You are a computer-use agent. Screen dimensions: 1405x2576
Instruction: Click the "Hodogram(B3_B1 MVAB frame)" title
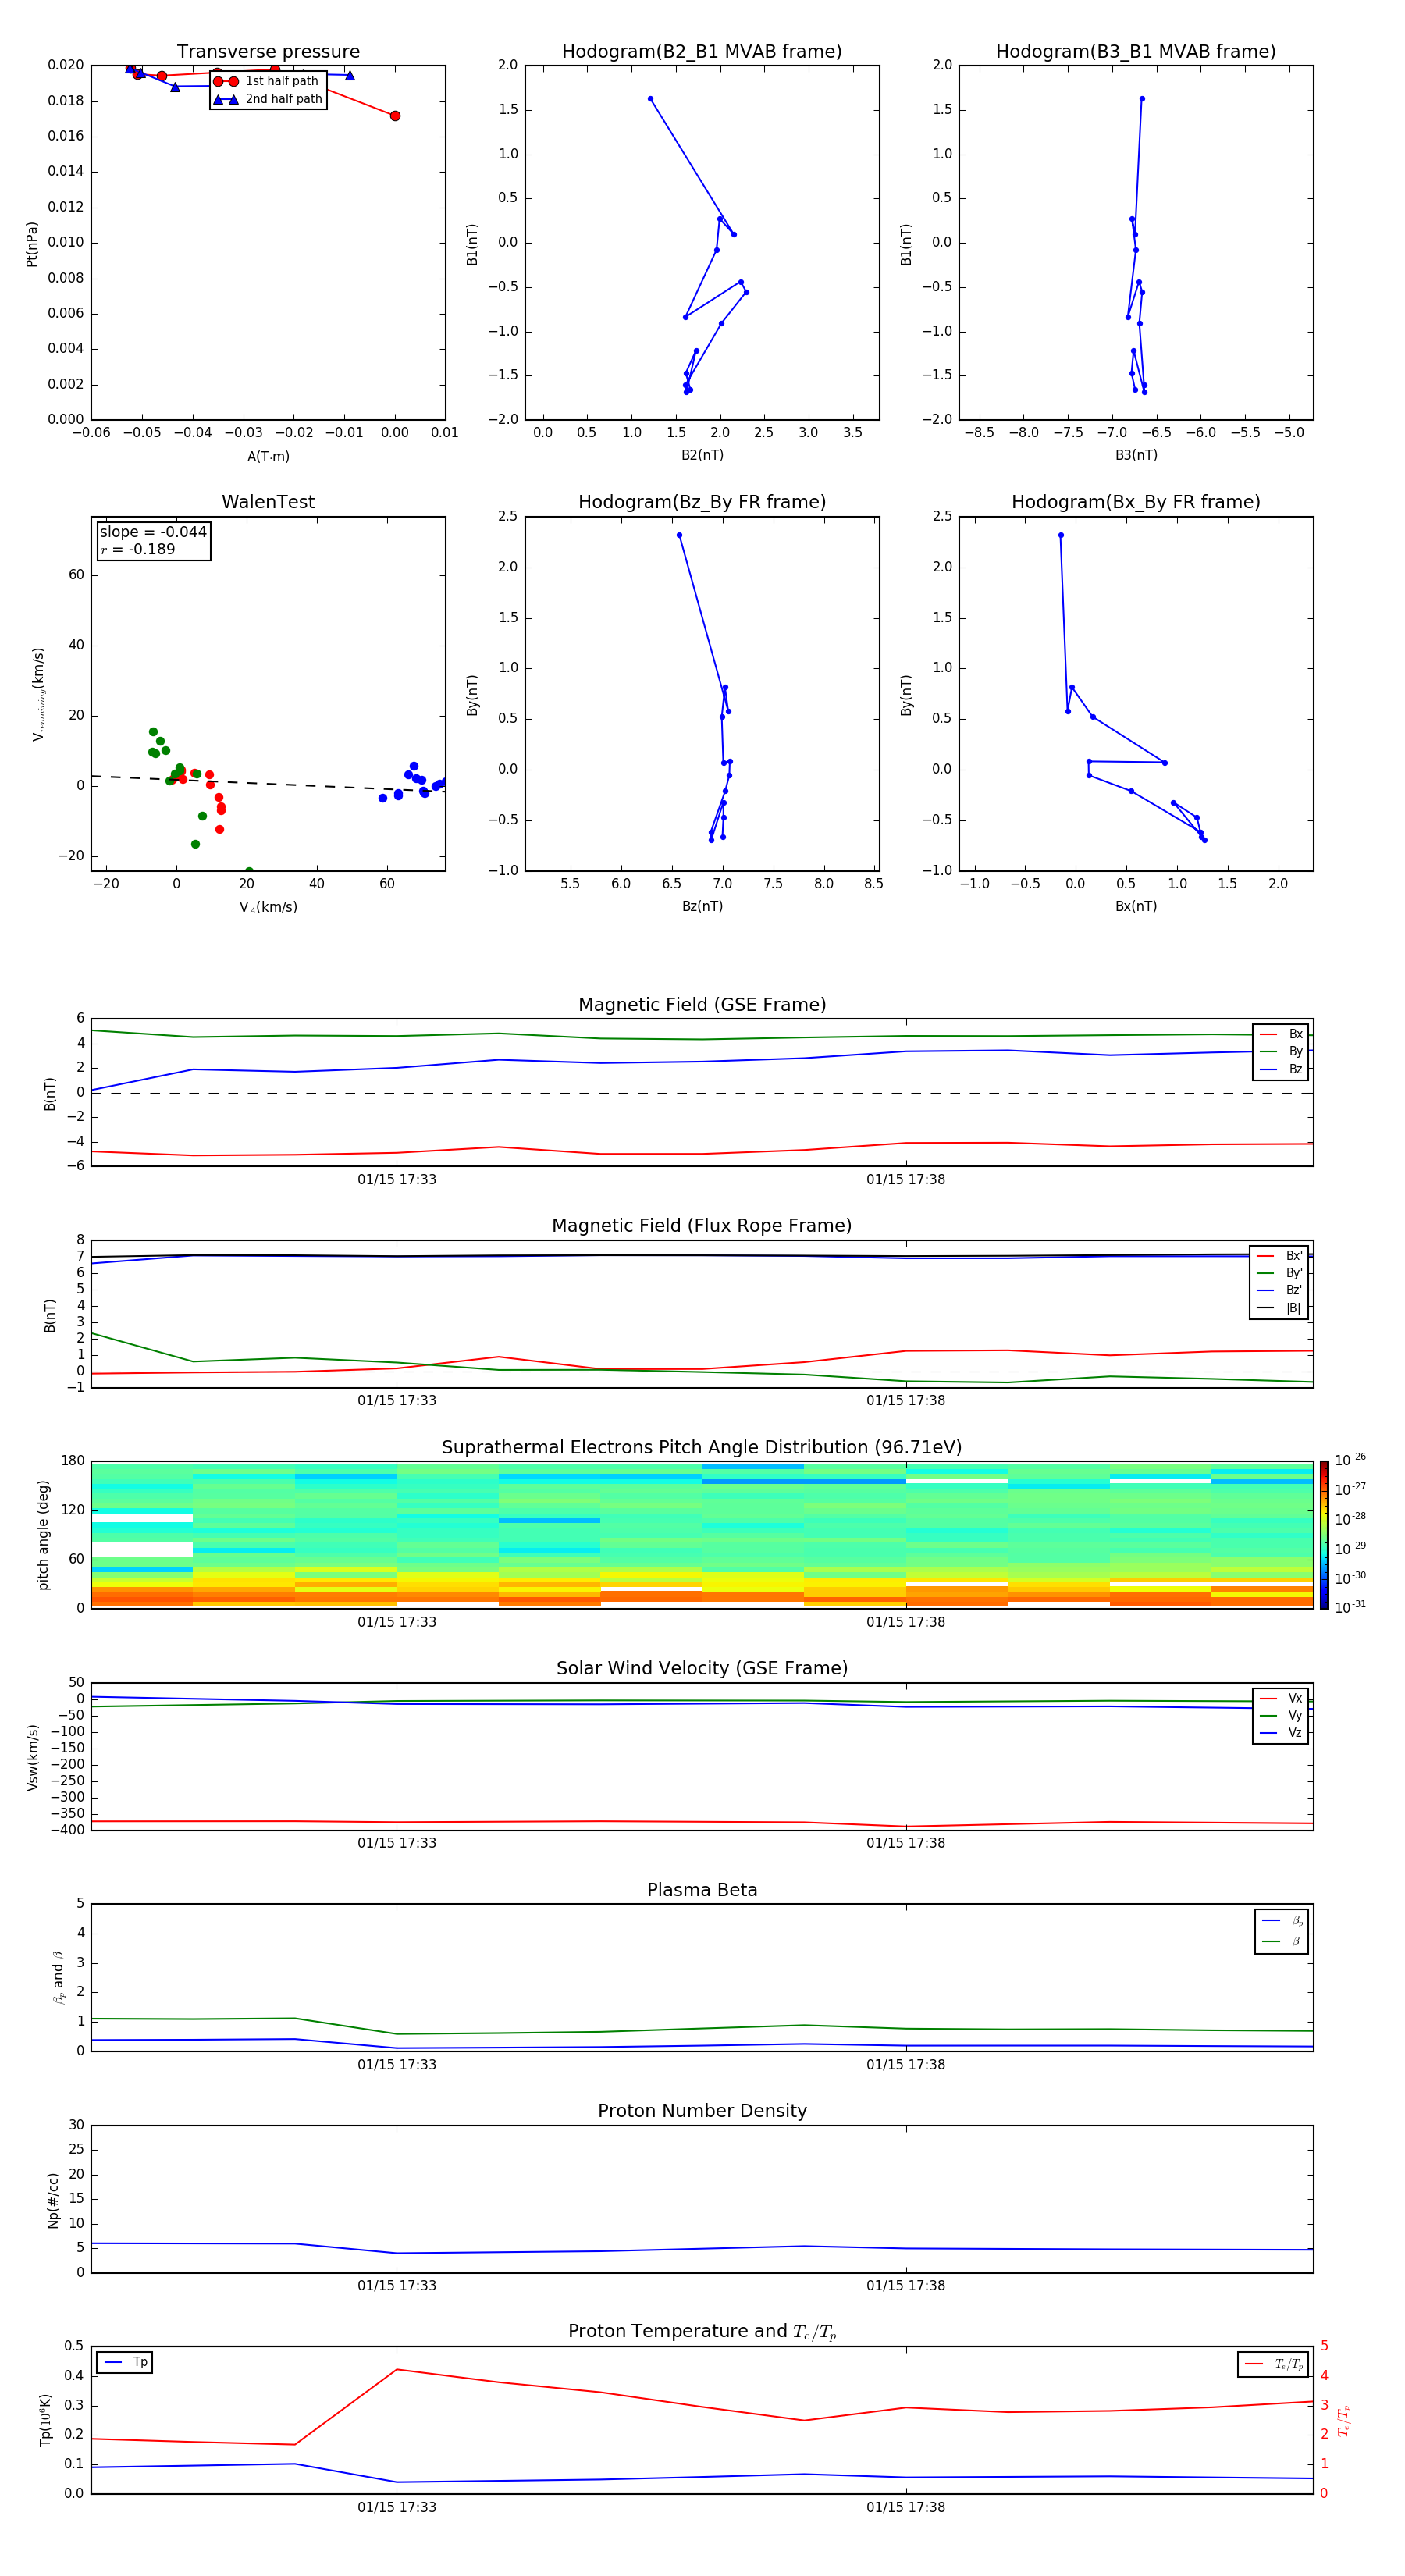(x=1135, y=52)
